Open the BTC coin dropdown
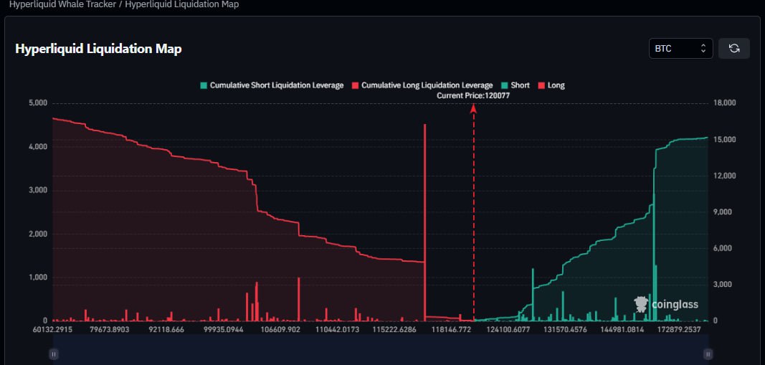The image size is (765, 365). pyautogui.click(x=680, y=48)
